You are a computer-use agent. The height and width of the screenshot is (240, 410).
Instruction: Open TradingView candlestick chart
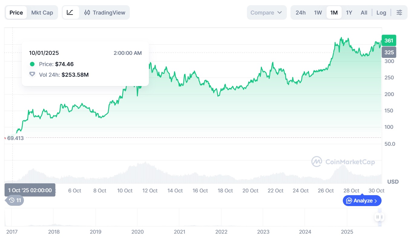(105, 12)
